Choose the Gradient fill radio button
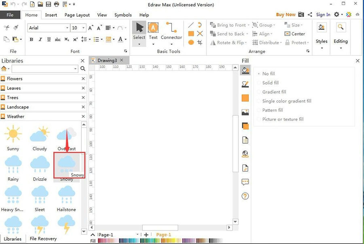 259,92
